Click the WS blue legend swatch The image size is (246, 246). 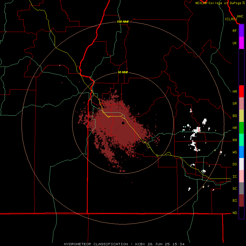tap(241, 152)
